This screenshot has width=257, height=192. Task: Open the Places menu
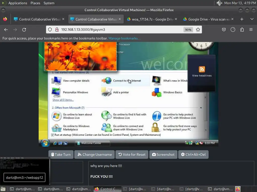[35, 3]
